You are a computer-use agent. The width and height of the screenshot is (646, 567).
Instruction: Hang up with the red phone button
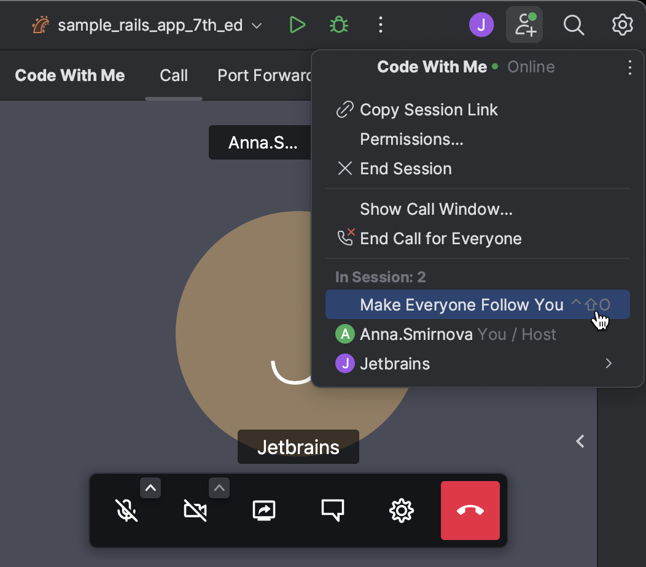pos(470,511)
